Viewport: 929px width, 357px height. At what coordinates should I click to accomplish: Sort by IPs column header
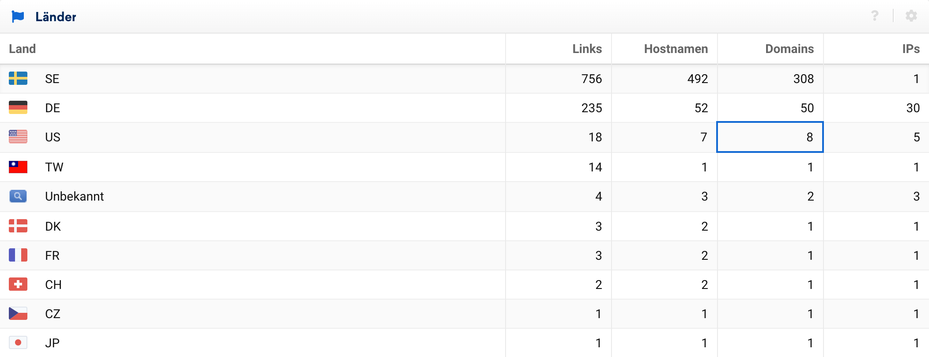[x=910, y=49]
